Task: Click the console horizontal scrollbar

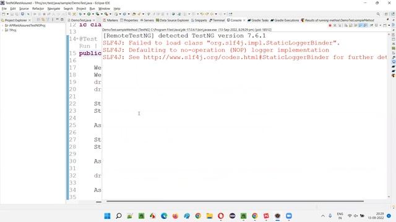Action: [235, 201]
